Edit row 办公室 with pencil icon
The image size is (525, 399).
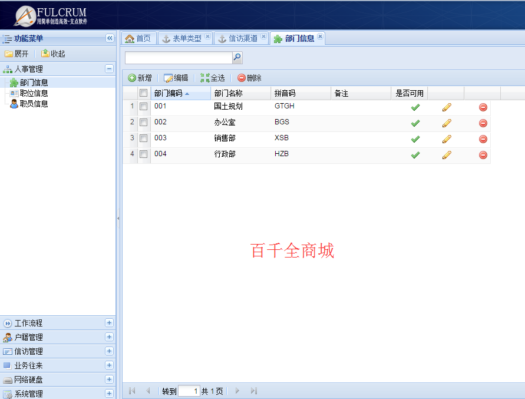(447, 123)
